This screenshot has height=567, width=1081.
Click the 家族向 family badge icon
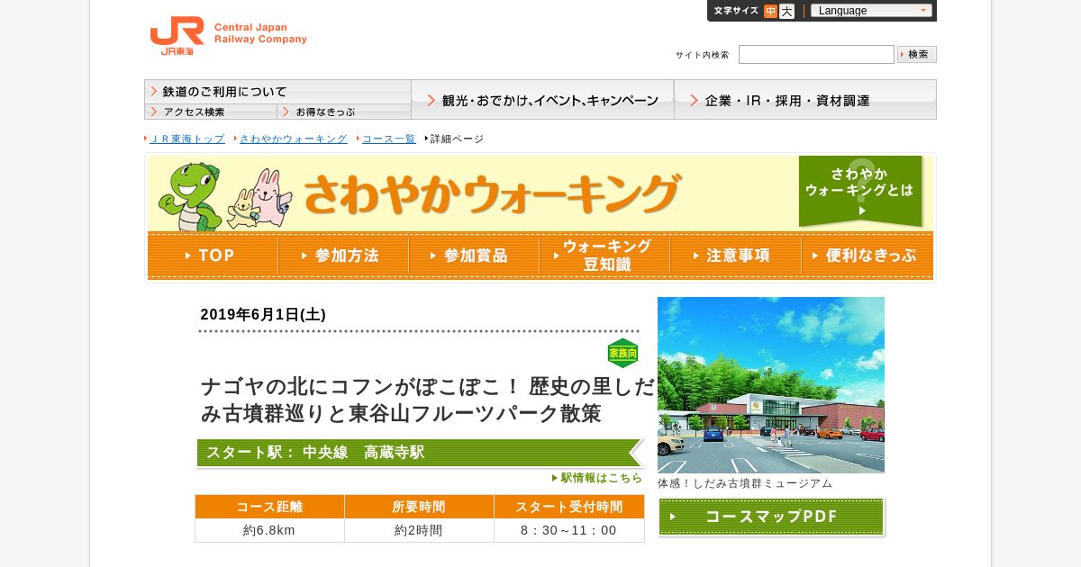coord(623,353)
